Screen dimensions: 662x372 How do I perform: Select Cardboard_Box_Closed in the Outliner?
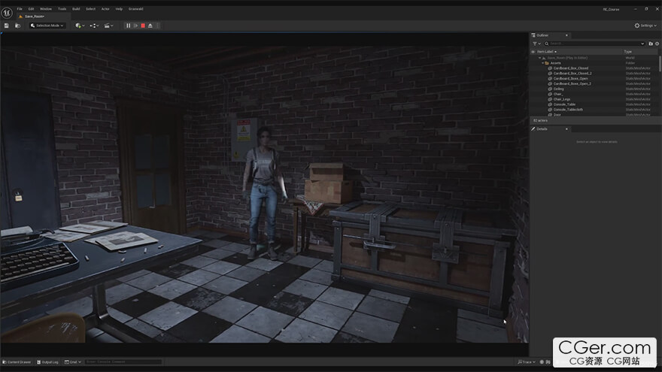coord(572,68)
